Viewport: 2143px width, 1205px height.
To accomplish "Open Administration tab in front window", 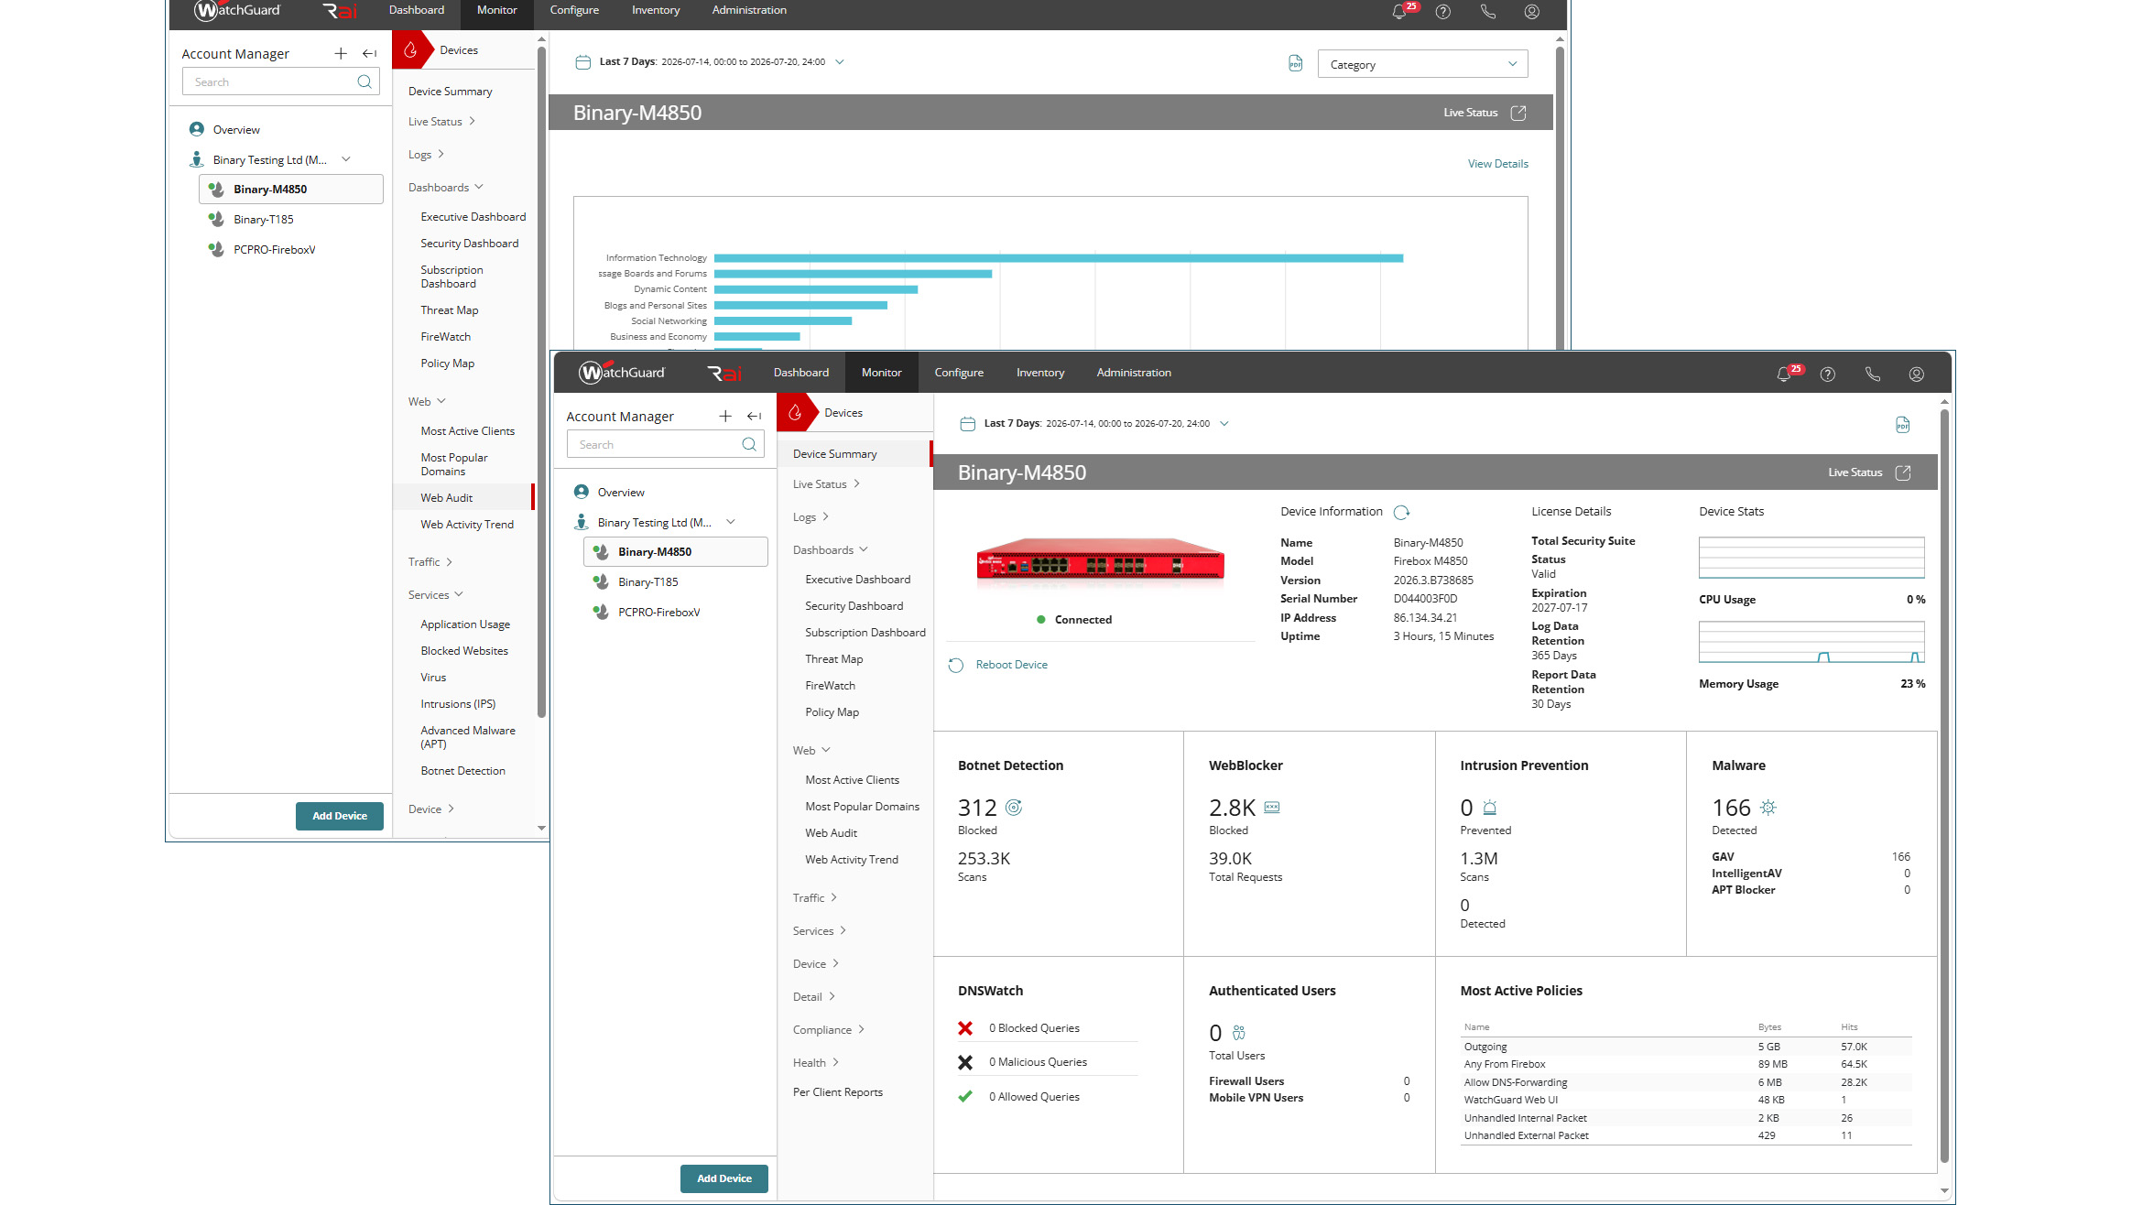I will pos(1134,373).
